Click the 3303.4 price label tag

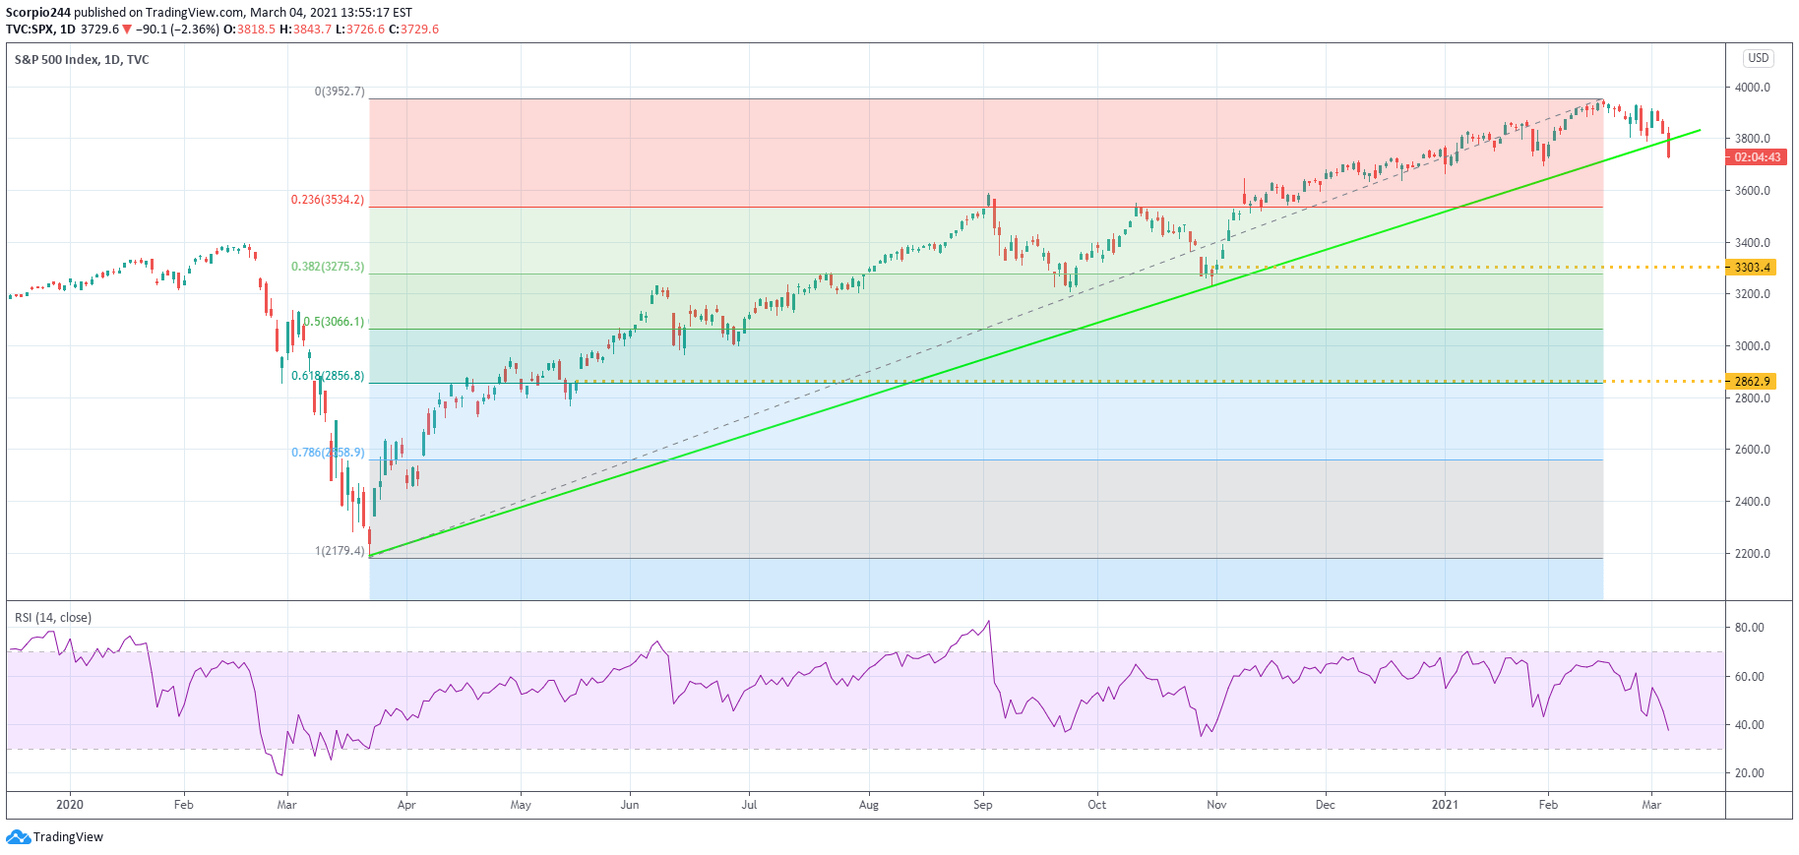pyautogui.click(x=1752, y=268)
